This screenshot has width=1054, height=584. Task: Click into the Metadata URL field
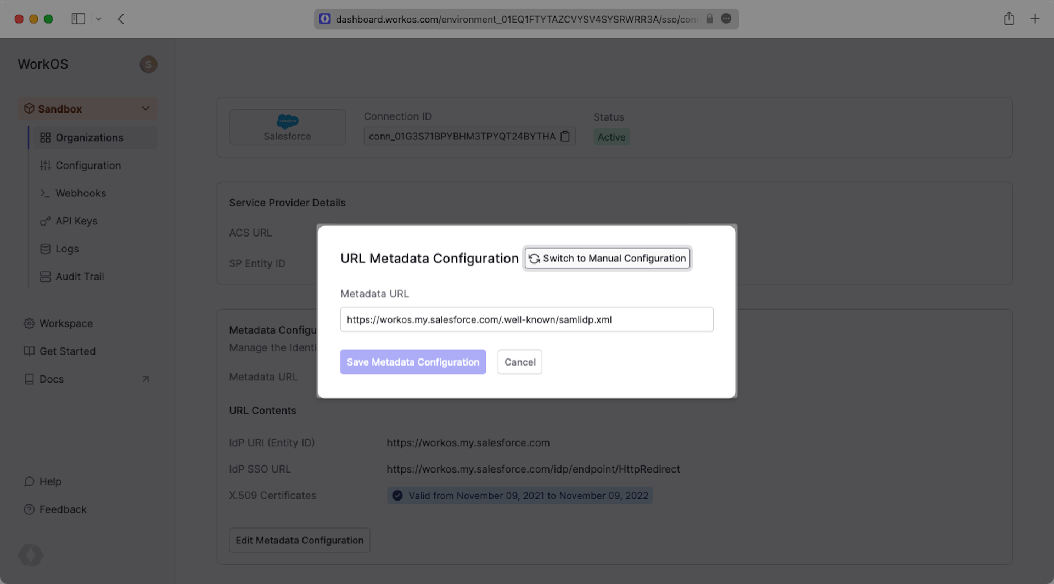coord(526,319)
